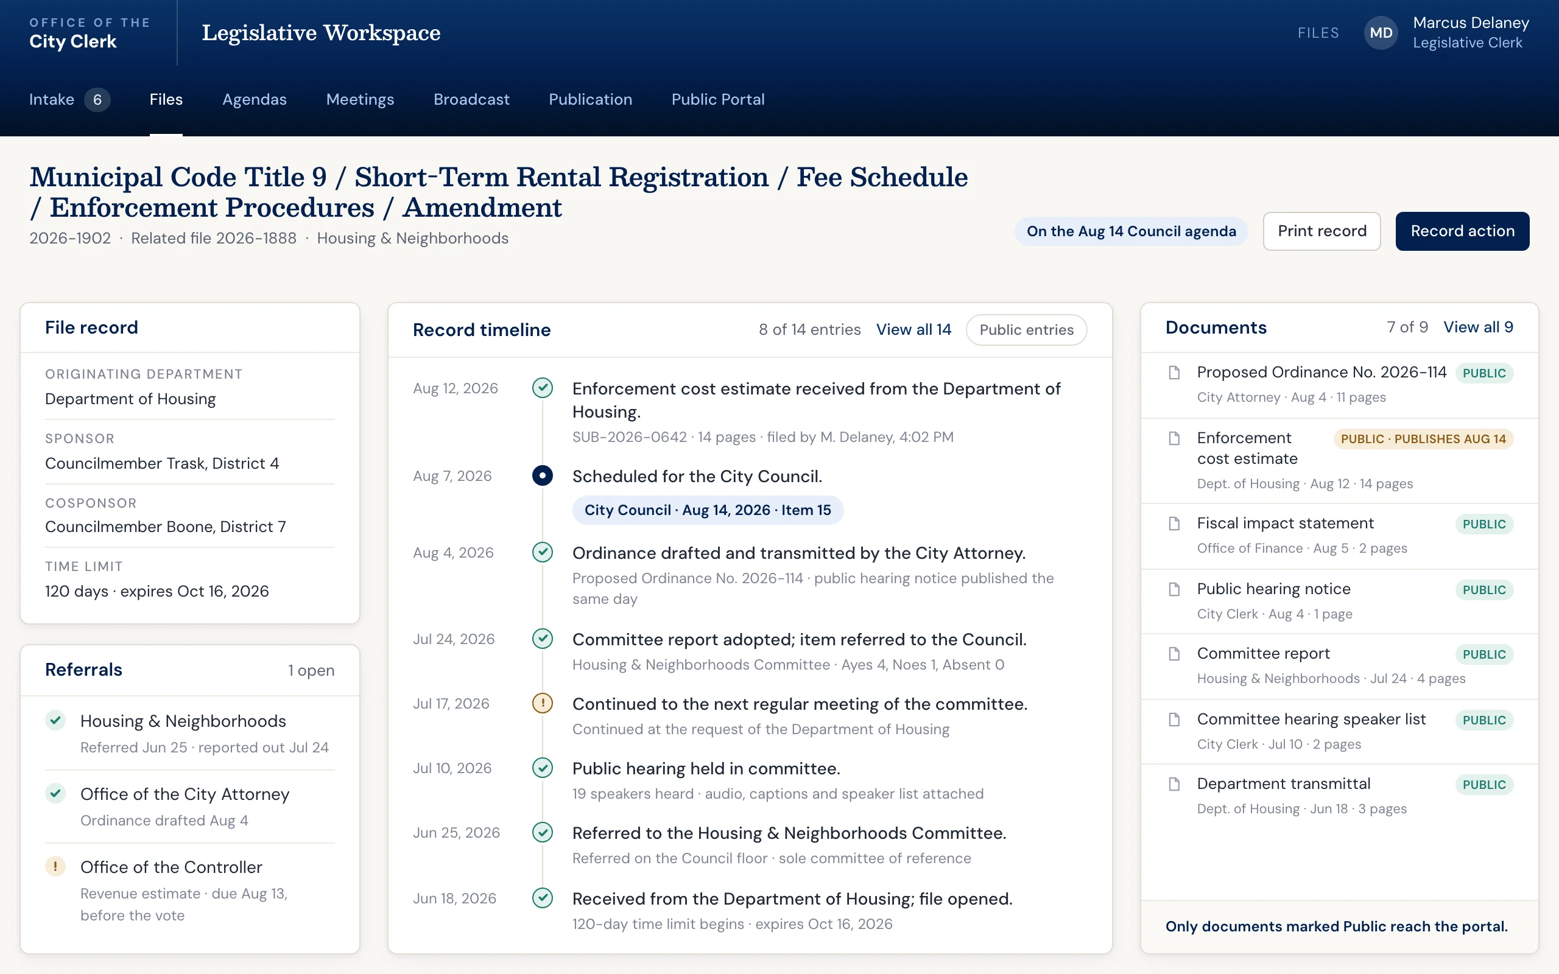Click the PUBLIC · PUBLISHES AUG 14 badge
Viewport: 1559px width, 974px height.
(x=1423, y=439)
